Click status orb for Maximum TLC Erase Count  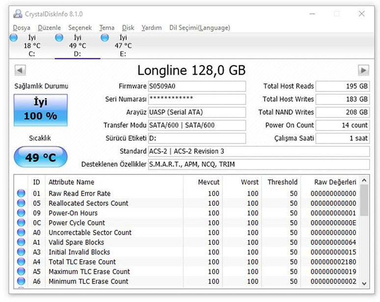tap(21, 271)
